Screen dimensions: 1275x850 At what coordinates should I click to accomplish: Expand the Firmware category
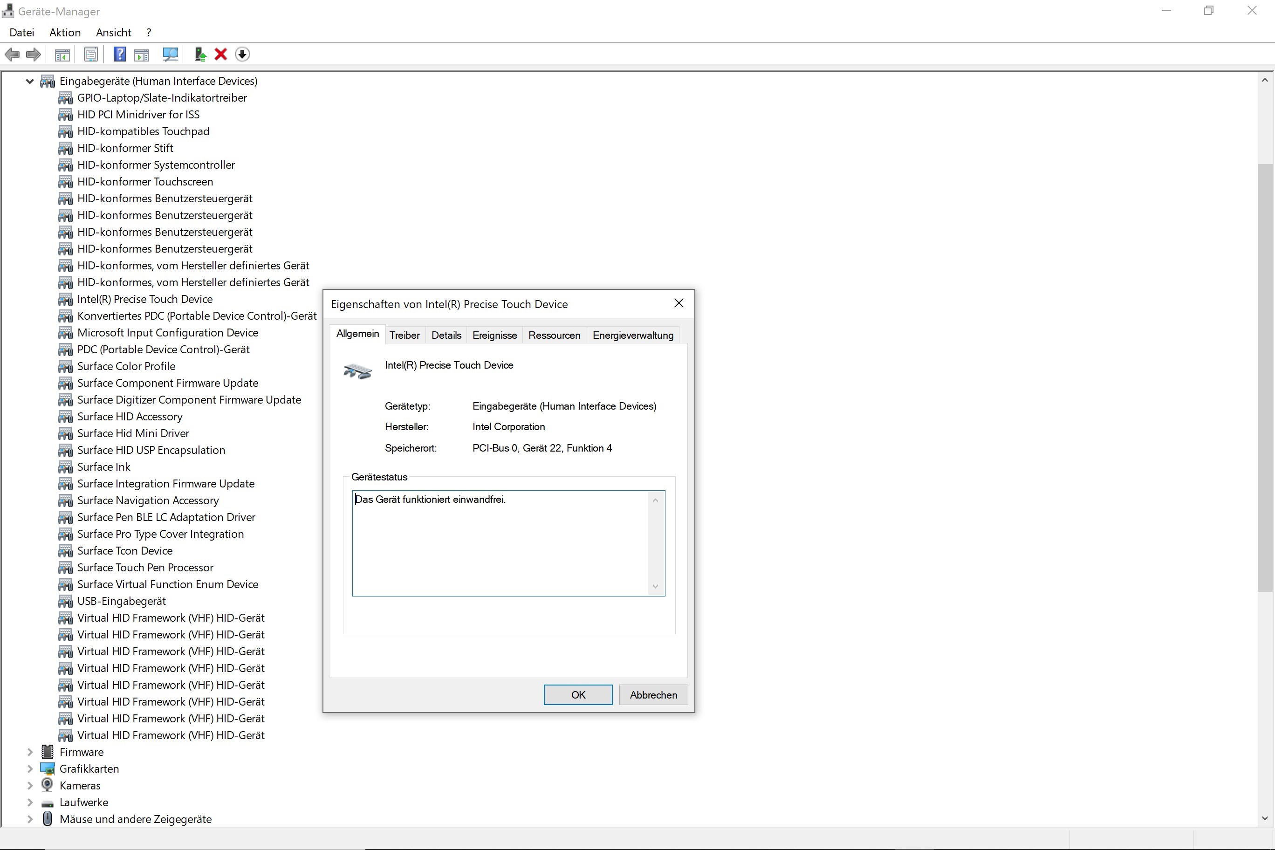pyautogui.click(x=30, y=752)
